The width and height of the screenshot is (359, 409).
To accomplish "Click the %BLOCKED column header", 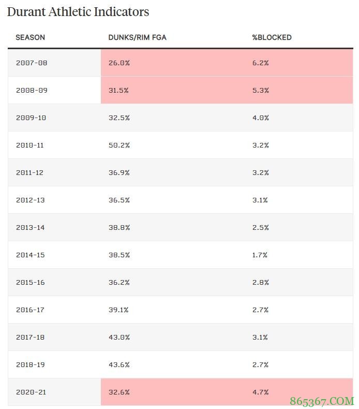I will [x=272, y=37].
